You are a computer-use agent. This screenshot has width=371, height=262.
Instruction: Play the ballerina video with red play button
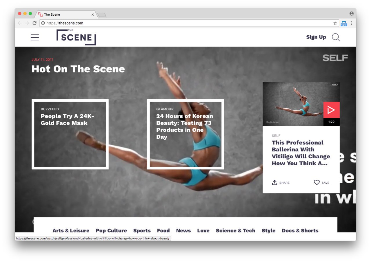(x=331, y=110)
